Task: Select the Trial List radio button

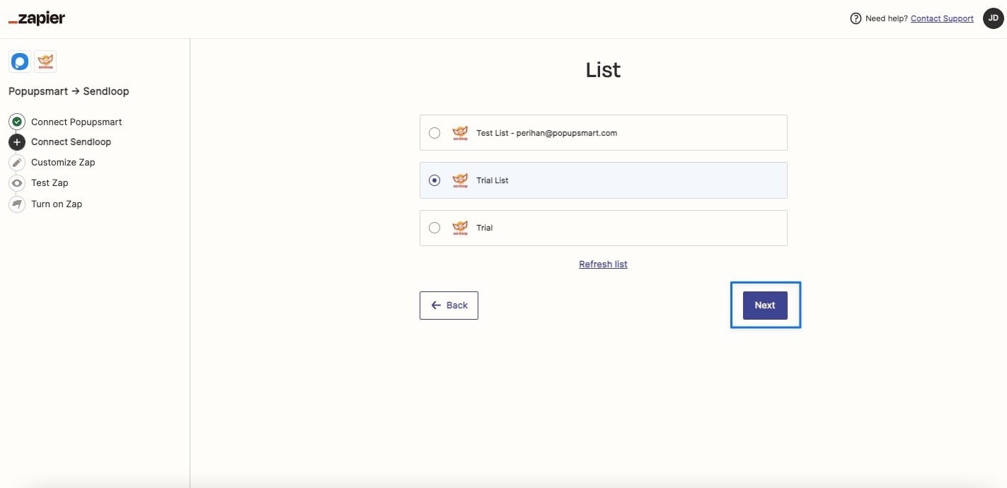Action: [435, 180]
